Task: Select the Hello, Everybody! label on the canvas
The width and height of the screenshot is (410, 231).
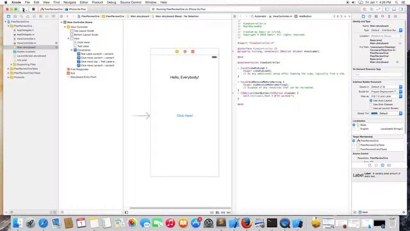Action: pos(184,77)
